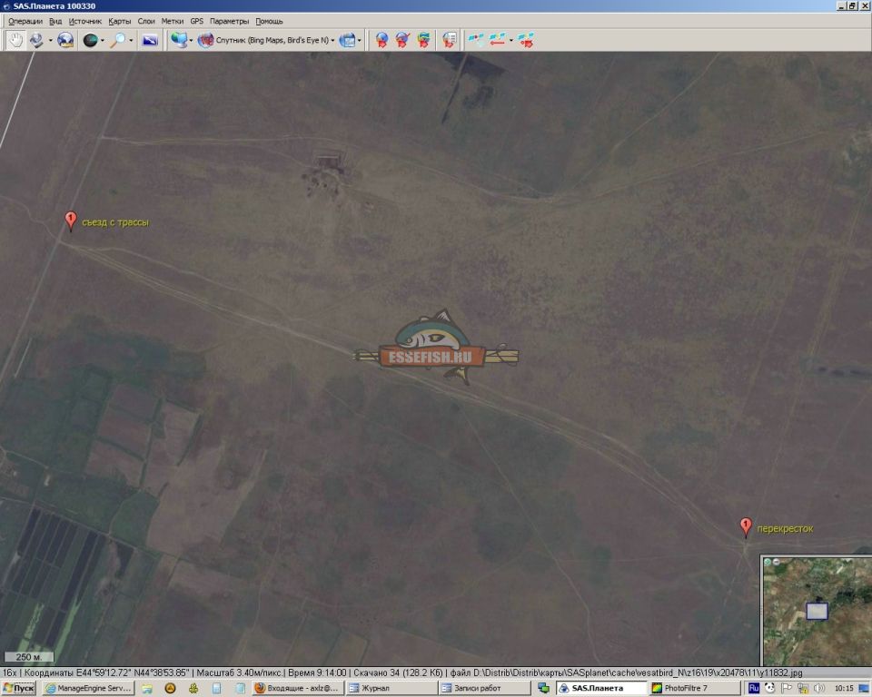Open the Пуск start menu
Image resolution: width=872 pixels, height=697 pixels.
click(19, 688)
